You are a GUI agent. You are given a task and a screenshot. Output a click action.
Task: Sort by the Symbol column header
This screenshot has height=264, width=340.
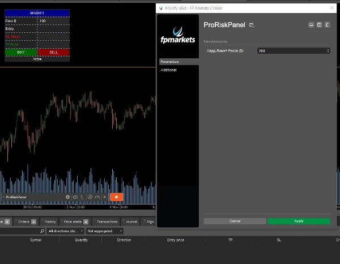coord(36,240)
